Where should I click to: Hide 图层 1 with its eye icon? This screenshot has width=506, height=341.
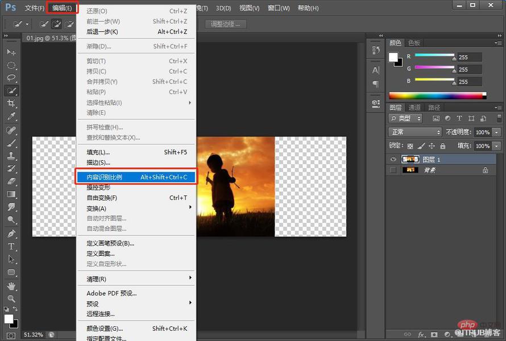click(393, 159)
